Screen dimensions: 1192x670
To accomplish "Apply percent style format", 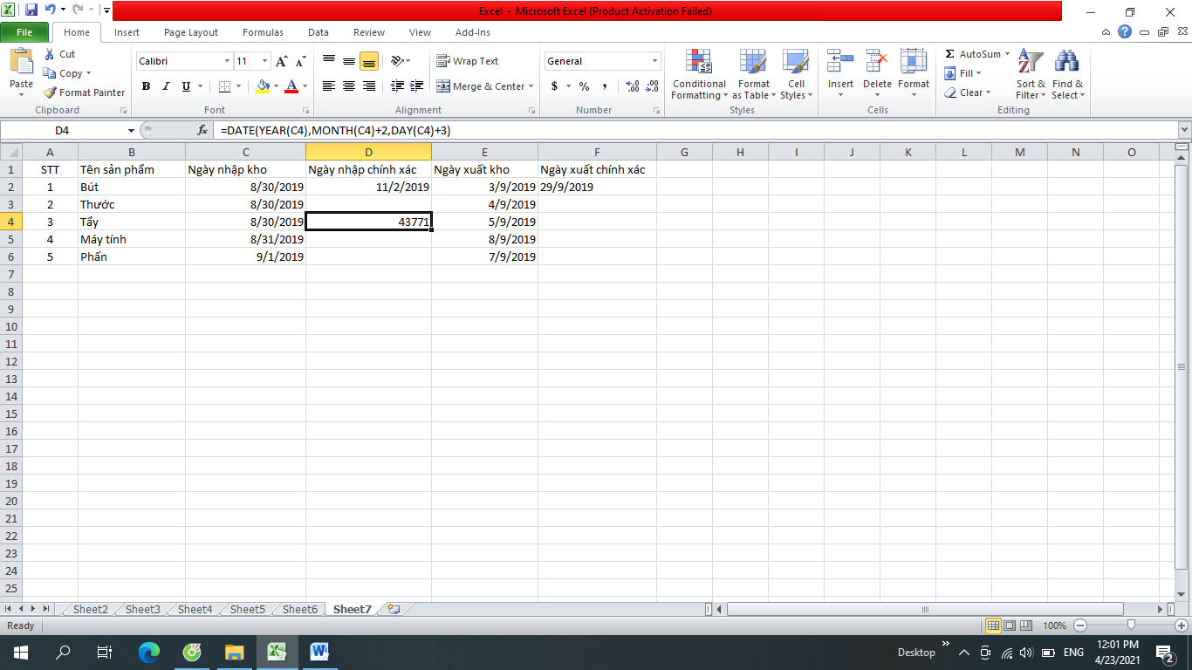I will tap(584, 86).
